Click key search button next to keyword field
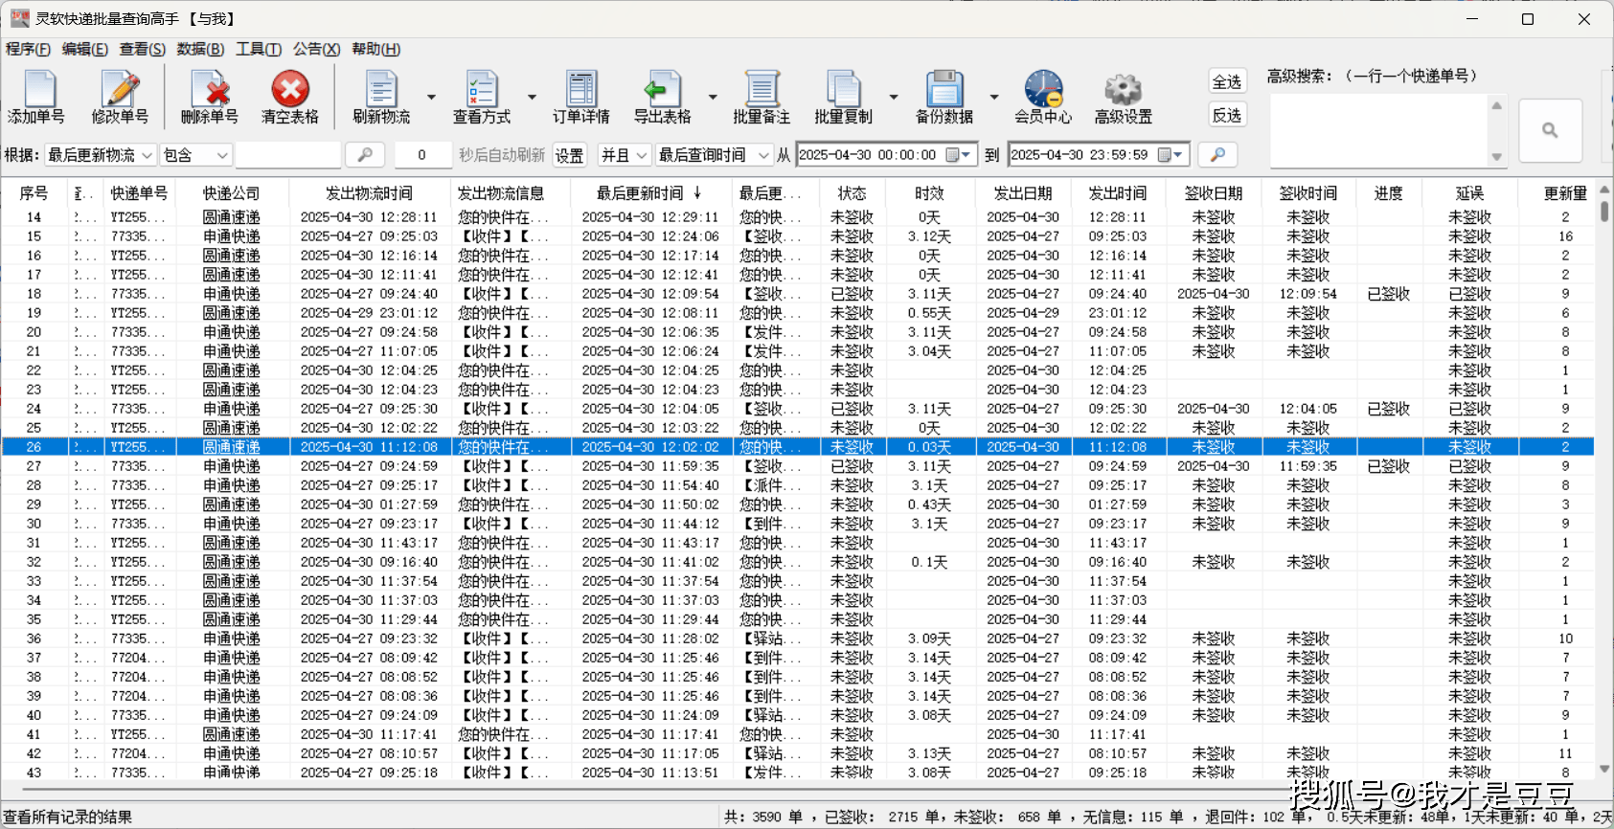The width and height of the screenshot is (1614, 829). pos(365,154)
